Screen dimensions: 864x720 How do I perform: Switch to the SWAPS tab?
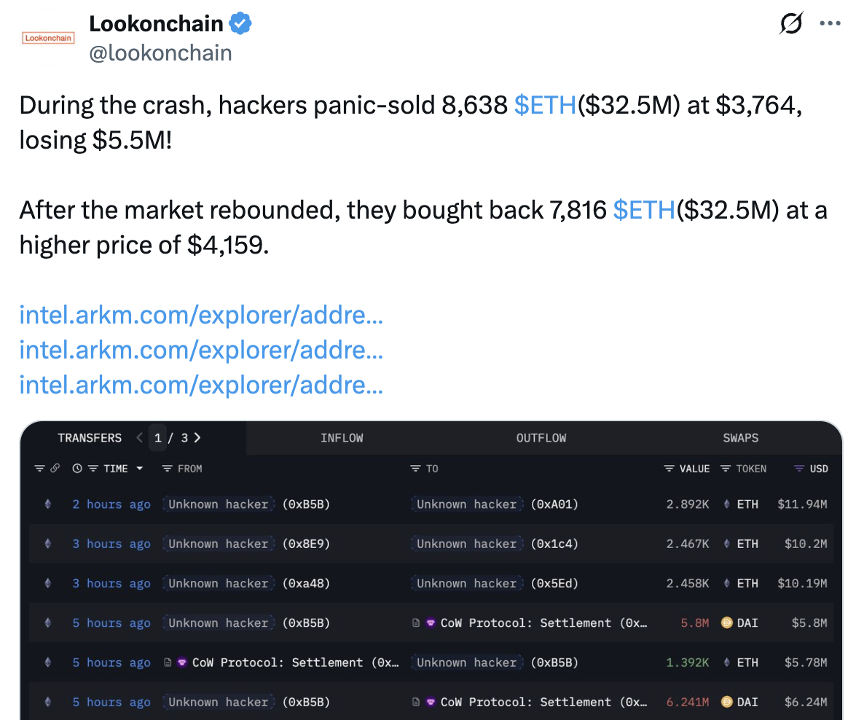(x=741, y=438)
